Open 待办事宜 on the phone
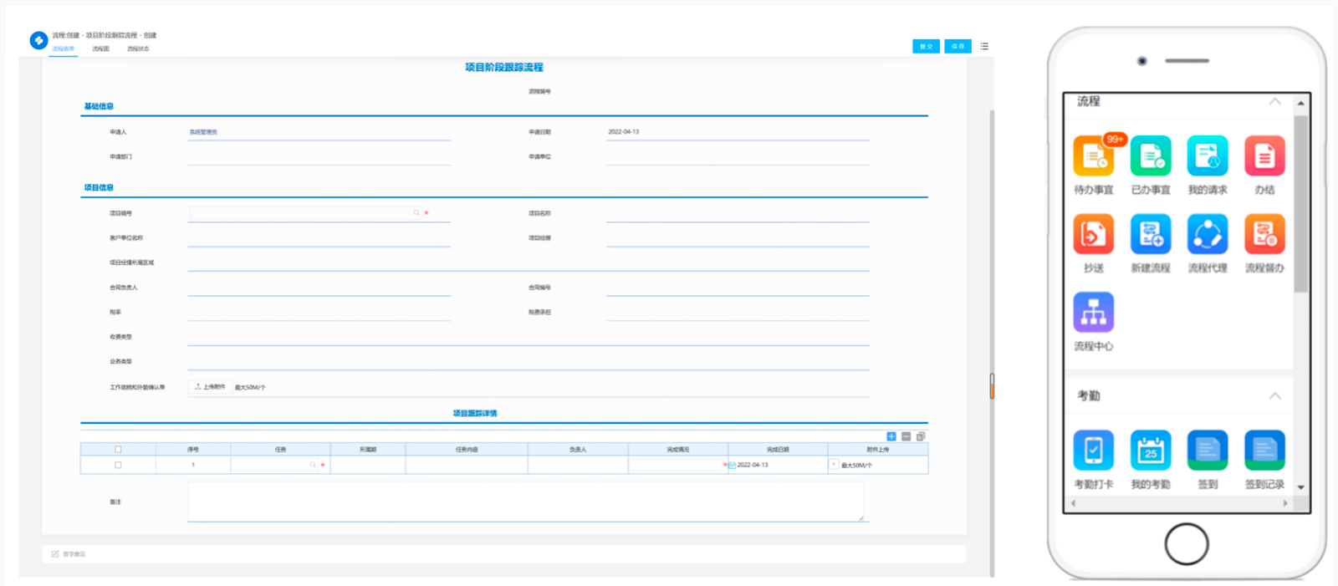 pos(1094,156)
